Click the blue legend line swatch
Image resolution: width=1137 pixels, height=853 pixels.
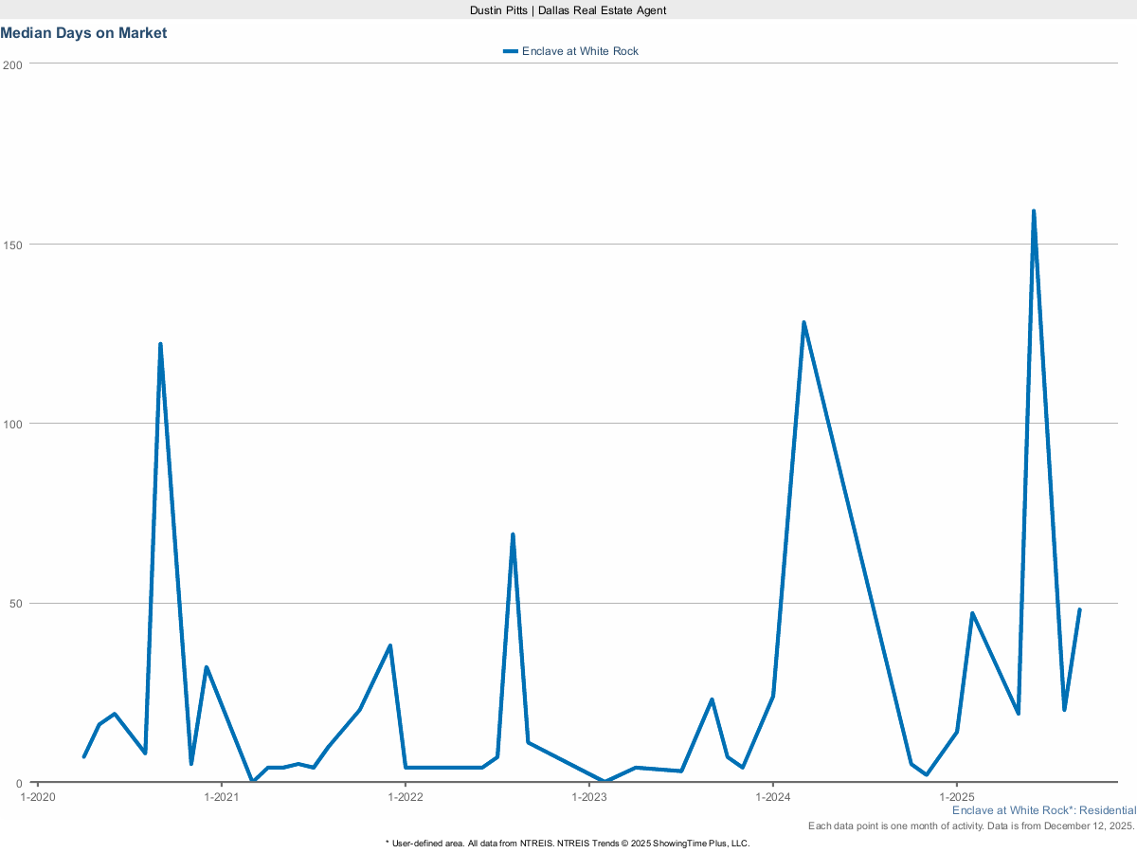pos(511,51)
